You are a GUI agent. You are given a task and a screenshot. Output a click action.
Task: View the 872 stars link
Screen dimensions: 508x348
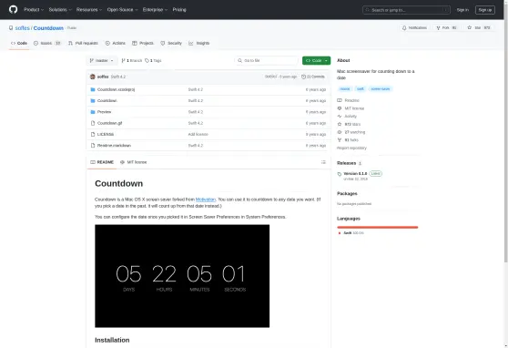click(x=352, y=124)
